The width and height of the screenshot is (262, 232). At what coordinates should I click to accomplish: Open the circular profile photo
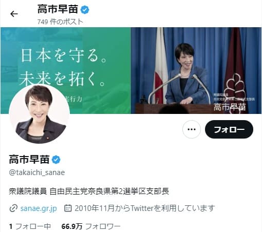[x=40, y=114]
